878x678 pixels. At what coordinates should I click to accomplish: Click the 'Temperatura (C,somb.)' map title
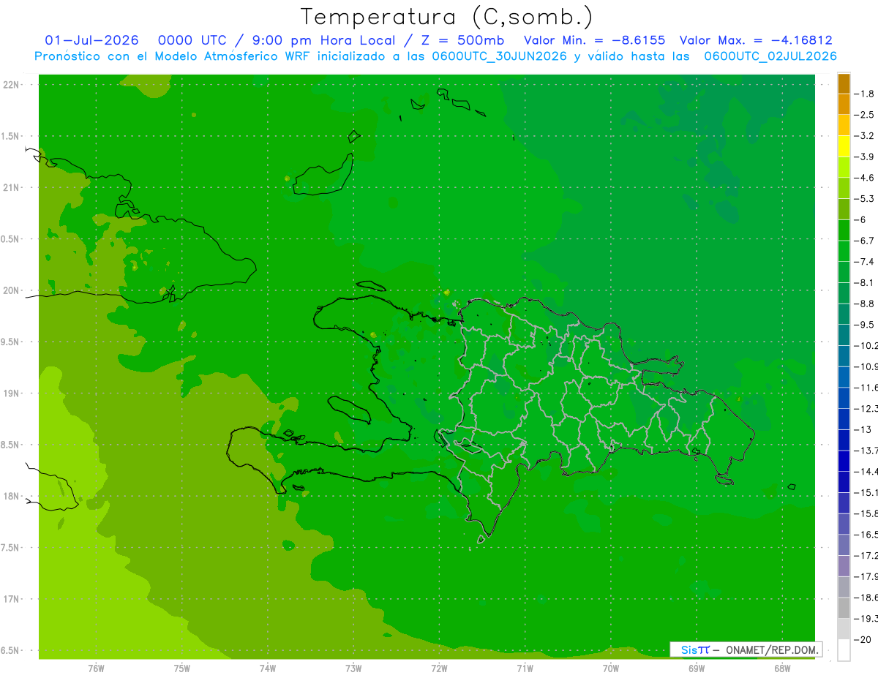pos(447,18)
